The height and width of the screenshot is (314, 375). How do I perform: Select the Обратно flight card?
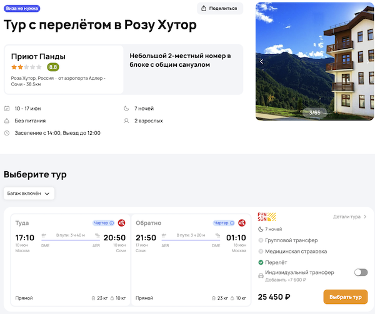click(189, 262)
